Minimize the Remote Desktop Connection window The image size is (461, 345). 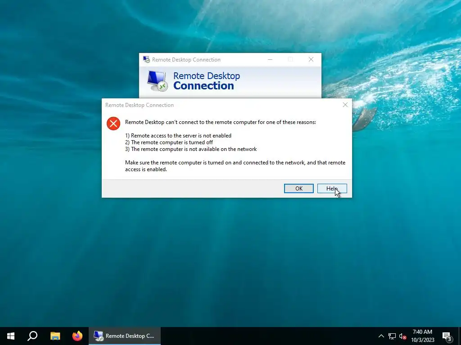pos(270,59)
